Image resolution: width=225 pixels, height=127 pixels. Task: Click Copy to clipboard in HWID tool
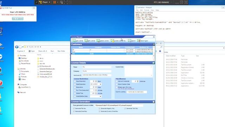pyautogui.click(x=18, y=19)
